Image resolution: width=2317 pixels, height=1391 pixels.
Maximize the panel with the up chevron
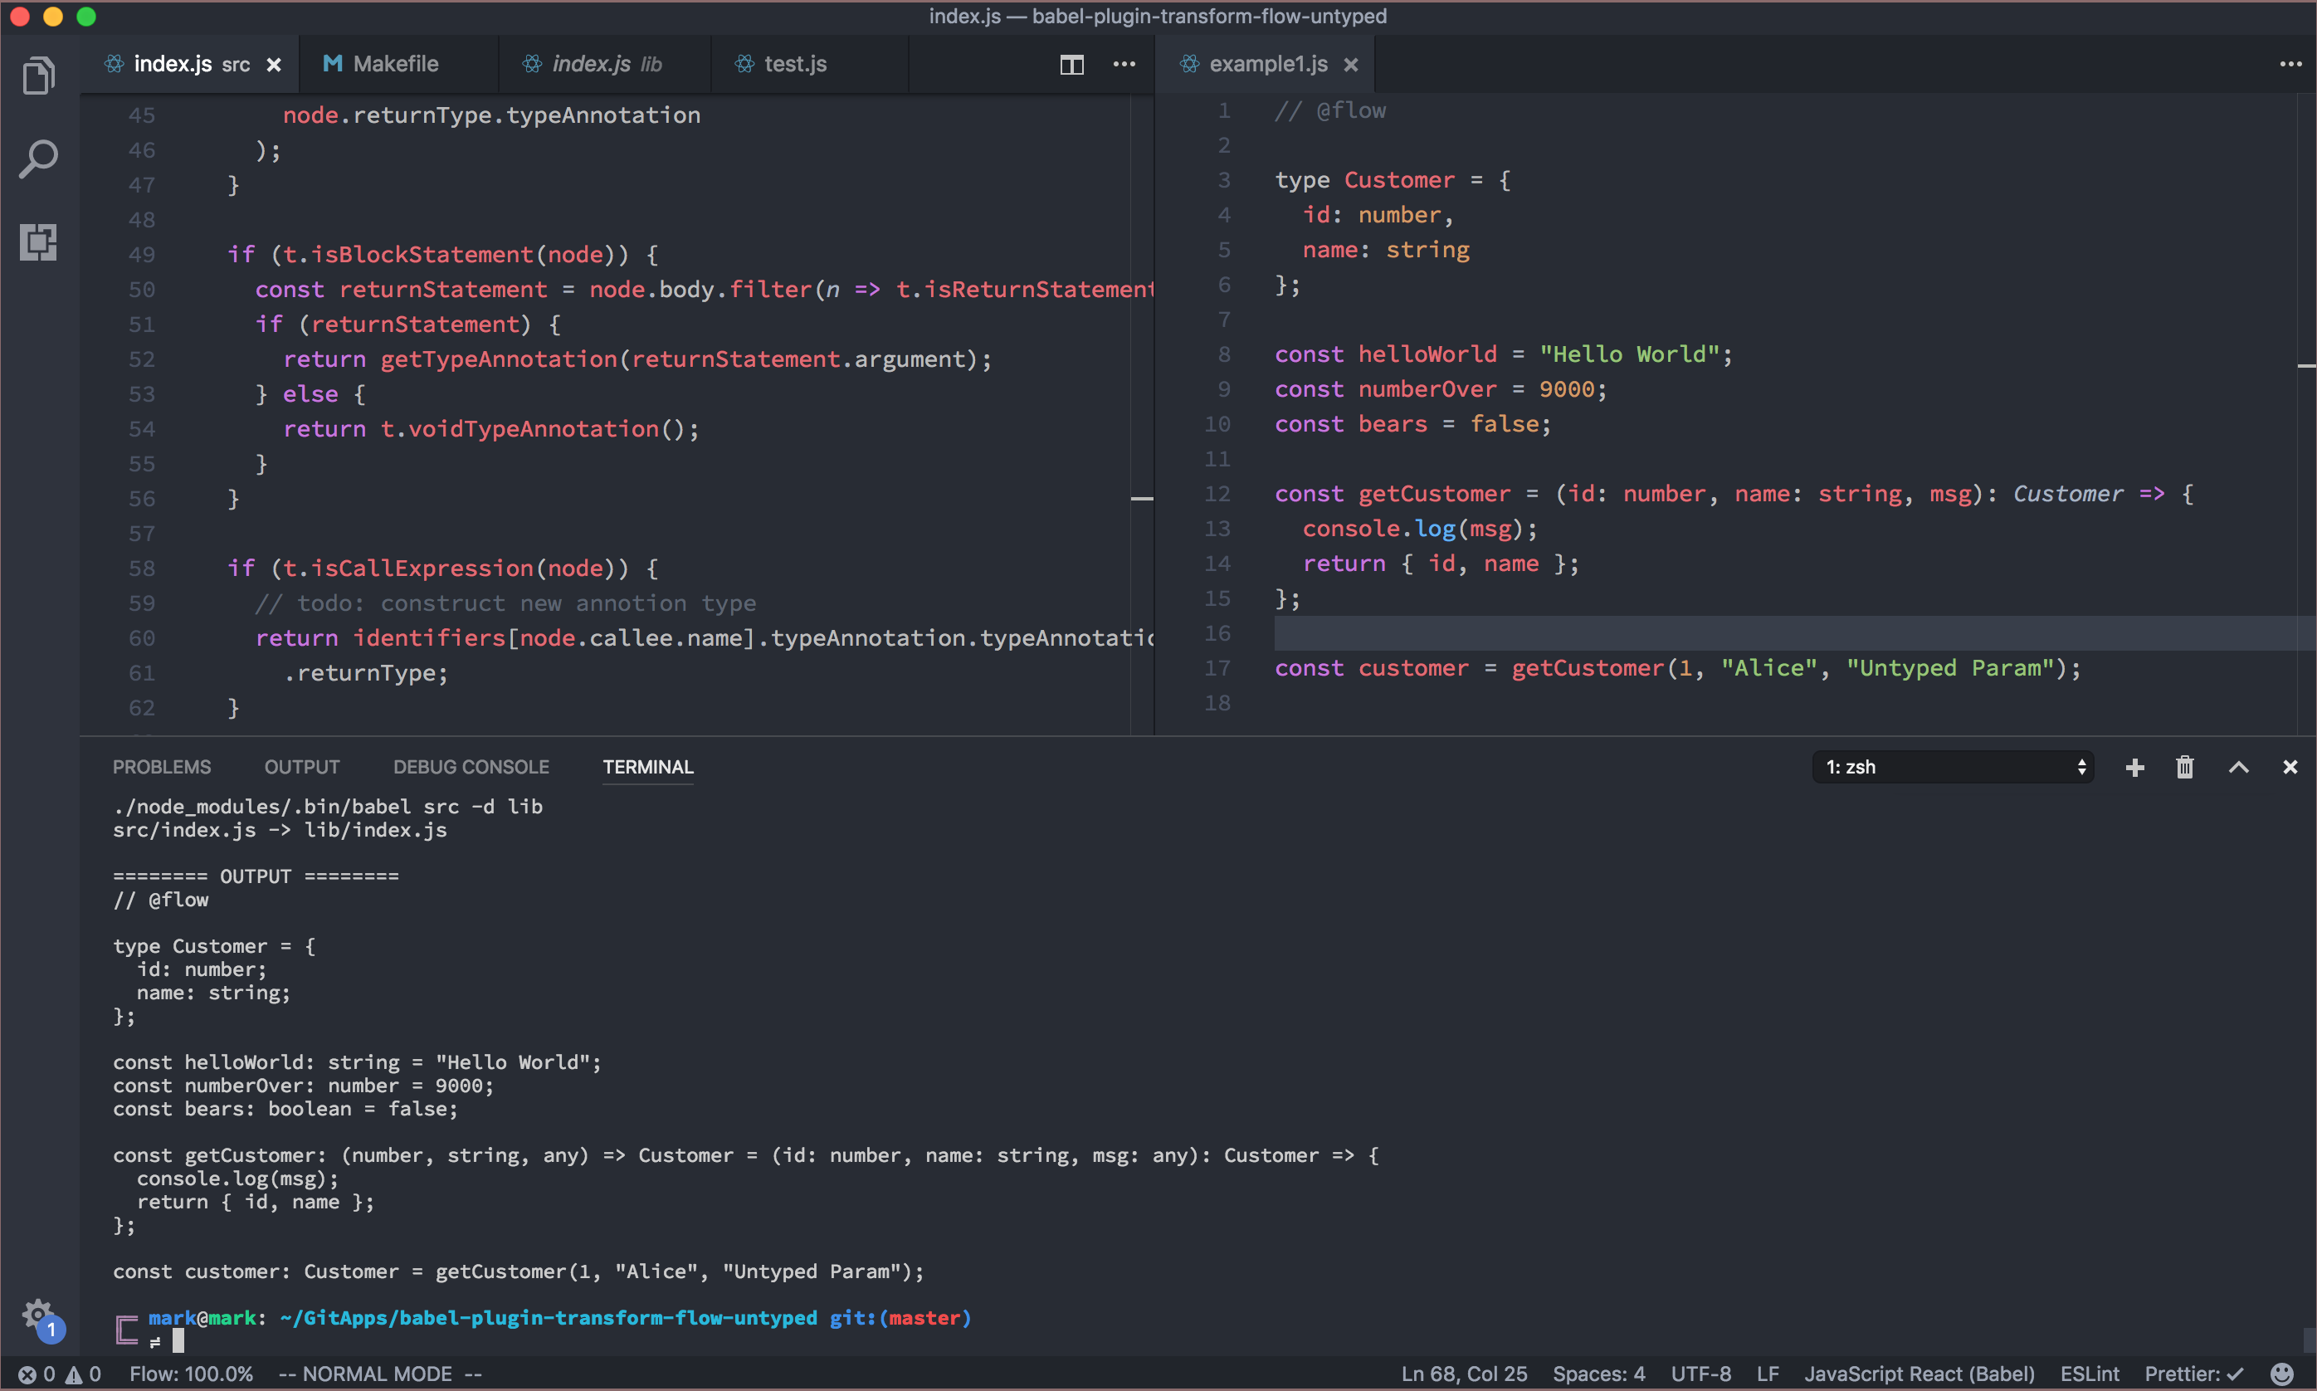point(2238,768)
